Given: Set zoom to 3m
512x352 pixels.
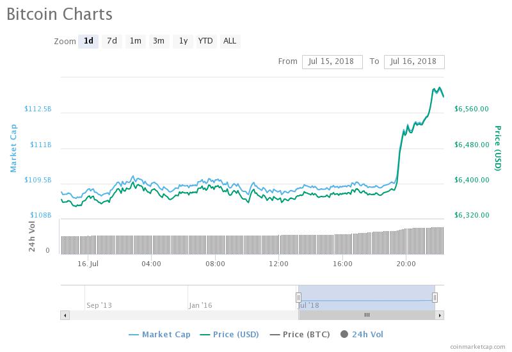Looking at the screenshot, I should (x=159, y=41).
